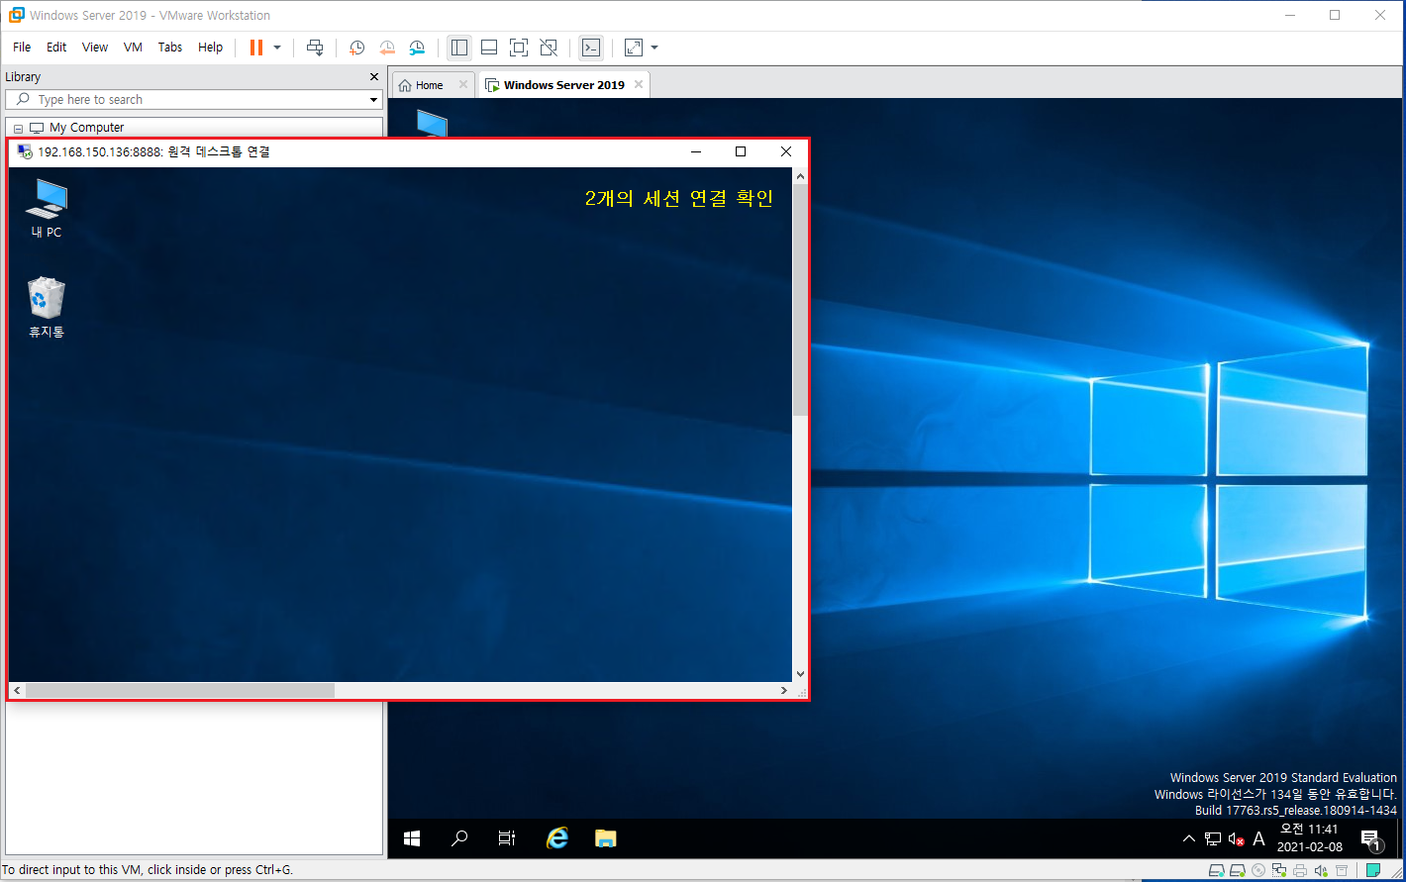Click the sound card status icon
Image resolution: width=1406 pixels, height=882 pixels.
coord(1321,870)
